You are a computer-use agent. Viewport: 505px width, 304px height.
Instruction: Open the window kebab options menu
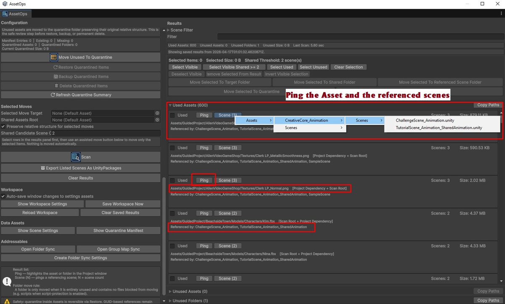(x=500, y=14)
